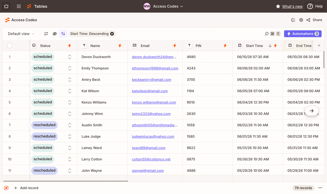Image resolution: width=327 pixels, height=194 pixels.
Task: Click the Email column lightning icon
Action: (175, 46)
